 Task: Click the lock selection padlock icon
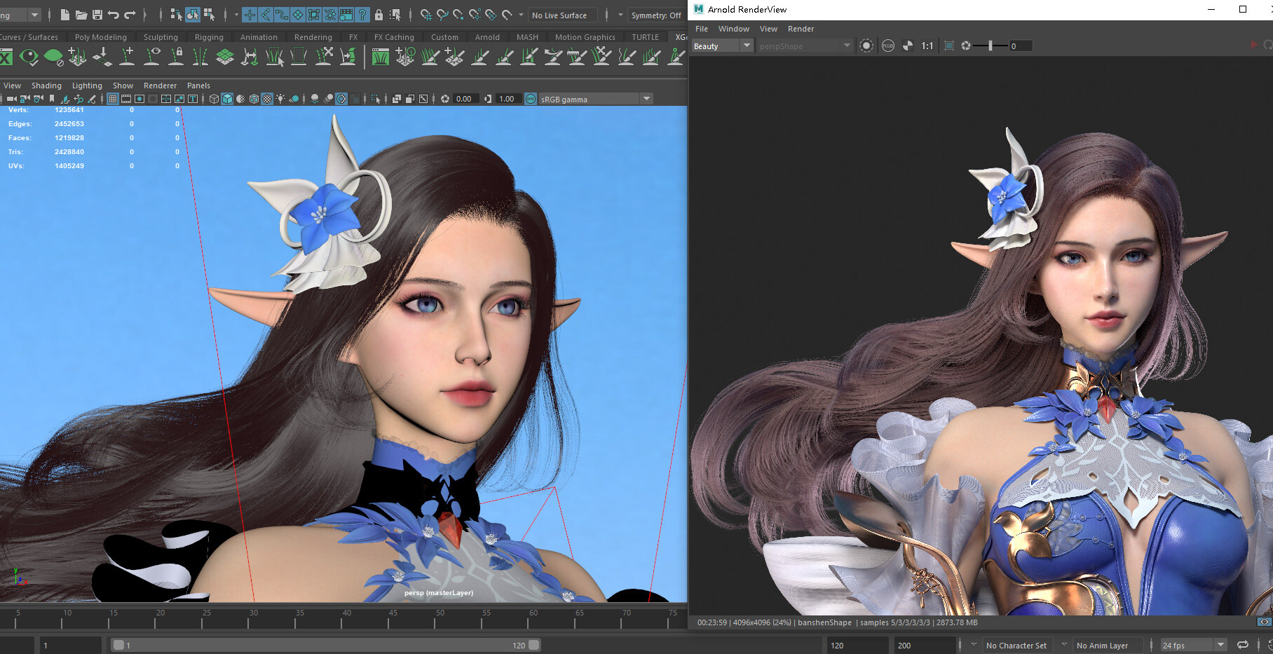point(379,15)
